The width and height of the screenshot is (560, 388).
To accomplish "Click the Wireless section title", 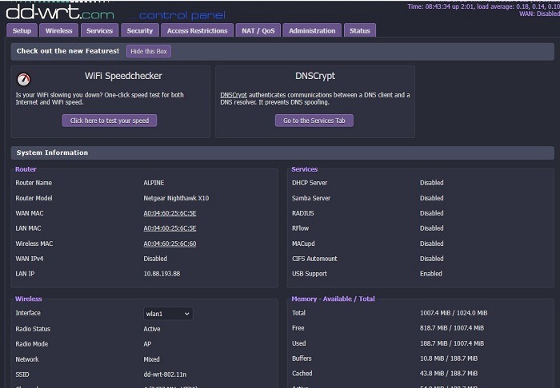I will point(29,299).
